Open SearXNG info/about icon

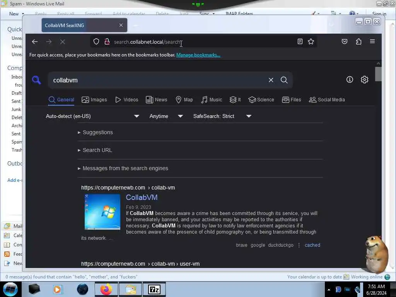point(350,80)
